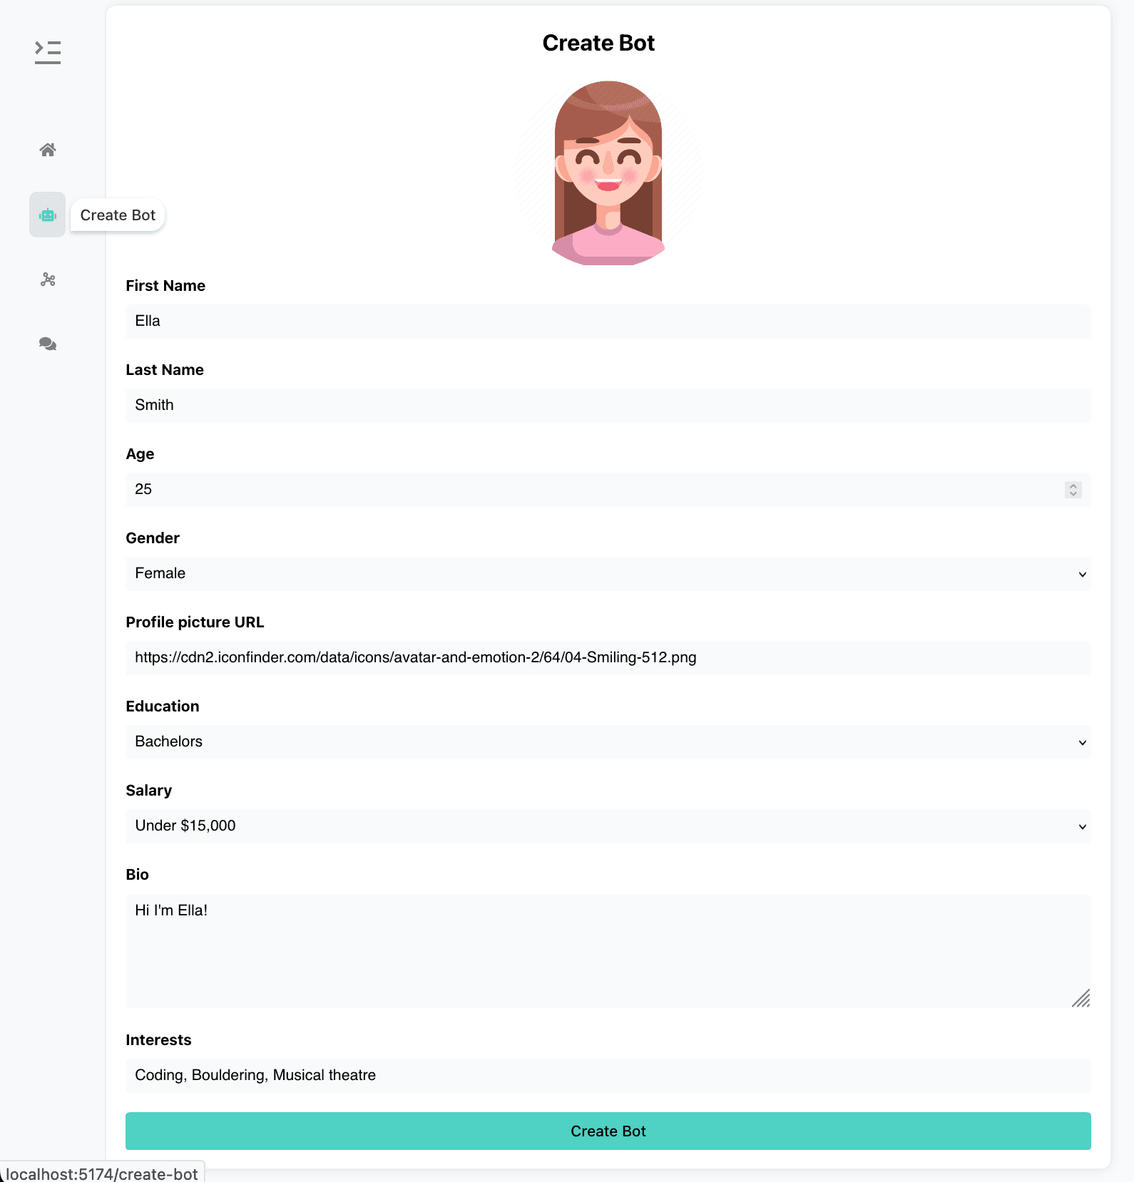Image resolution: width=1134 pixels, height=1182 pixels.
Task: Click the First Name field containing Ella
Action: pyautogui.click(x=608, y=322)
